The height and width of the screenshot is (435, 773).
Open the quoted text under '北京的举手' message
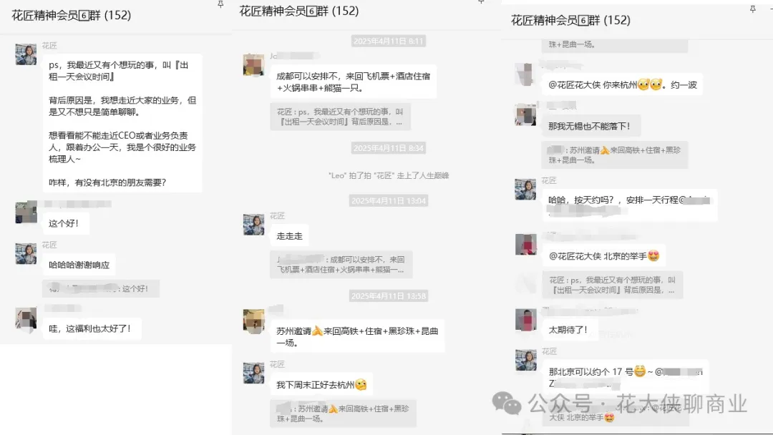coord(613,285)
